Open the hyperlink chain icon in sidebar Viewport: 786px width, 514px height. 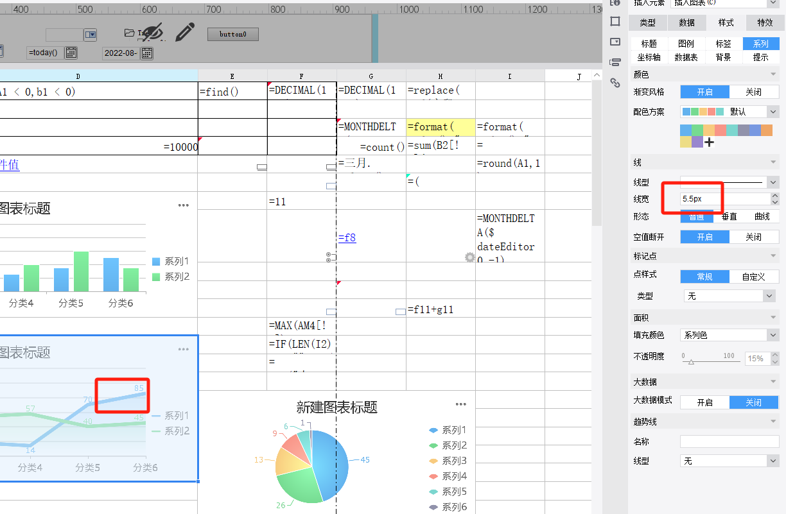click(x=615, y=83)
